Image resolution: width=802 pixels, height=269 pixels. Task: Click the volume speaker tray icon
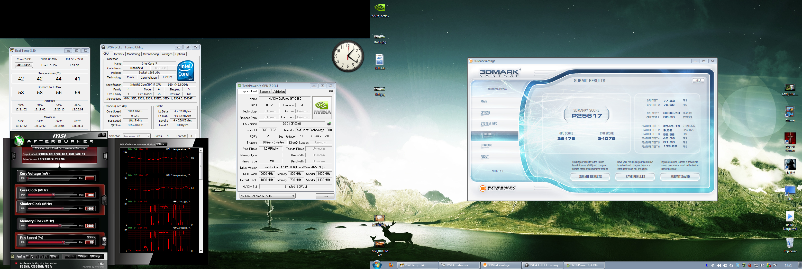tap(762, 266)
